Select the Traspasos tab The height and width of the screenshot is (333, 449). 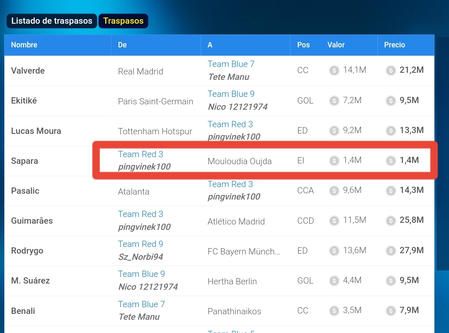(123, 21)
